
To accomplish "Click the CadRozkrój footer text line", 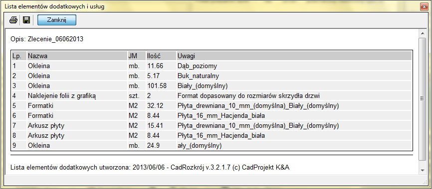I will (x=150, y=167).
